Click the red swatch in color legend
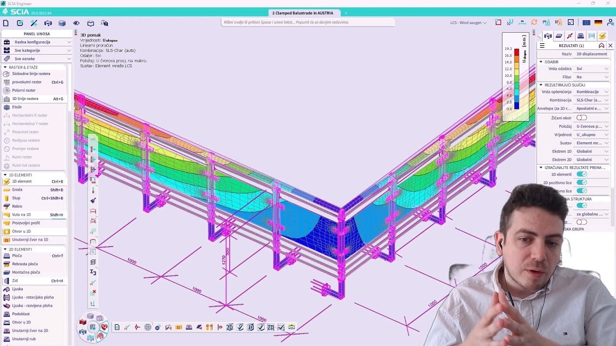Image resolution: width=616 pixels, height=346 pixels. [516, 52]
